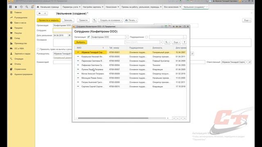The height and width of the screenshot is (147, 262).
Task: Open the 'Создать на основании' dropdown
Action: click(111, 20)
